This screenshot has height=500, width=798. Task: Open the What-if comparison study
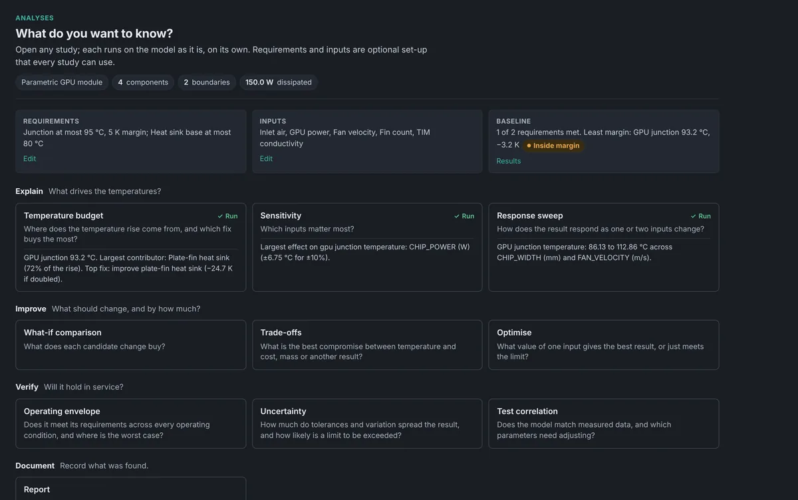click(130, 345)
